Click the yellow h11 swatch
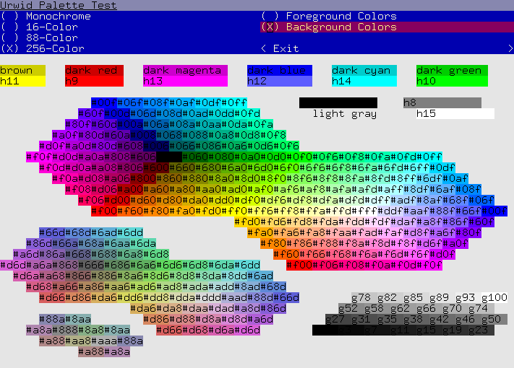Viewport: 514px width, 368px height. 22,81
